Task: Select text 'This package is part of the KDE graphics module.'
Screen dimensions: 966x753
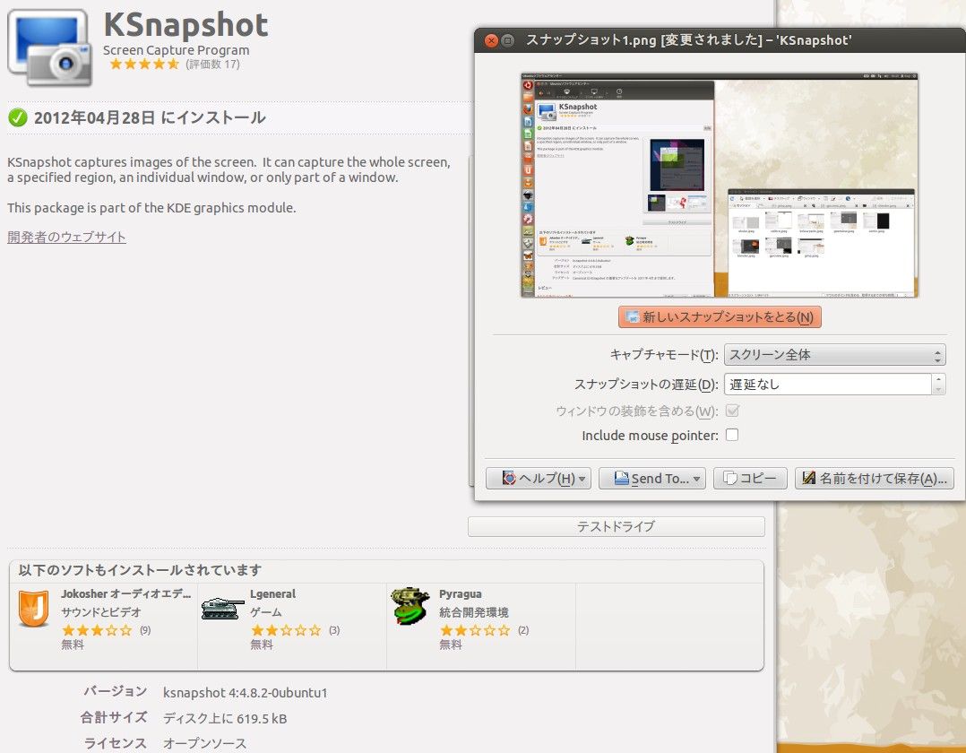Action: coord(151,208)
